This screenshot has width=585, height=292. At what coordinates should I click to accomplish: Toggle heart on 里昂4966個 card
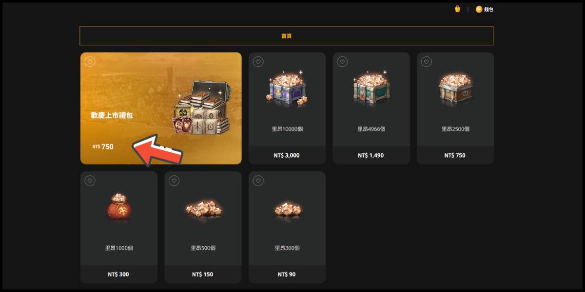342,62
